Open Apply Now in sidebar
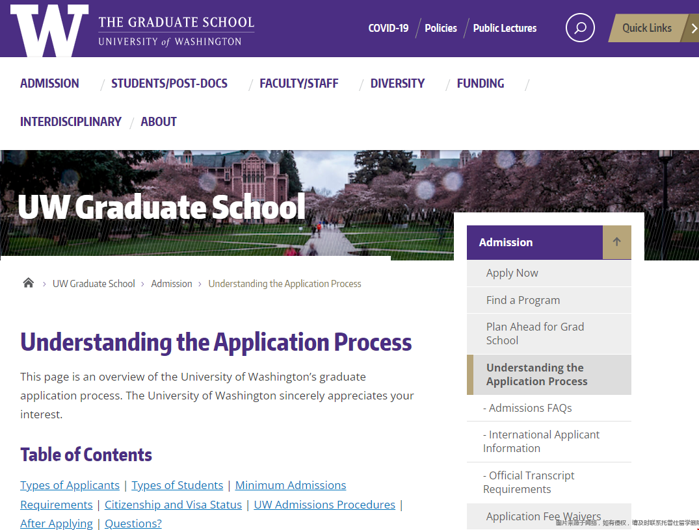The image size is (699, 530). click(x=549, y=273)
